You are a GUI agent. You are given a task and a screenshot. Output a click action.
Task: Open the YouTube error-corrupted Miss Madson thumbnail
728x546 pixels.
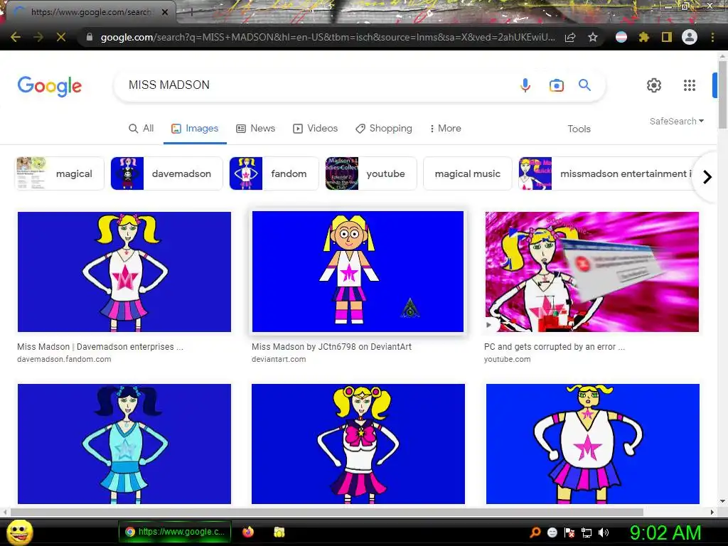592,272
